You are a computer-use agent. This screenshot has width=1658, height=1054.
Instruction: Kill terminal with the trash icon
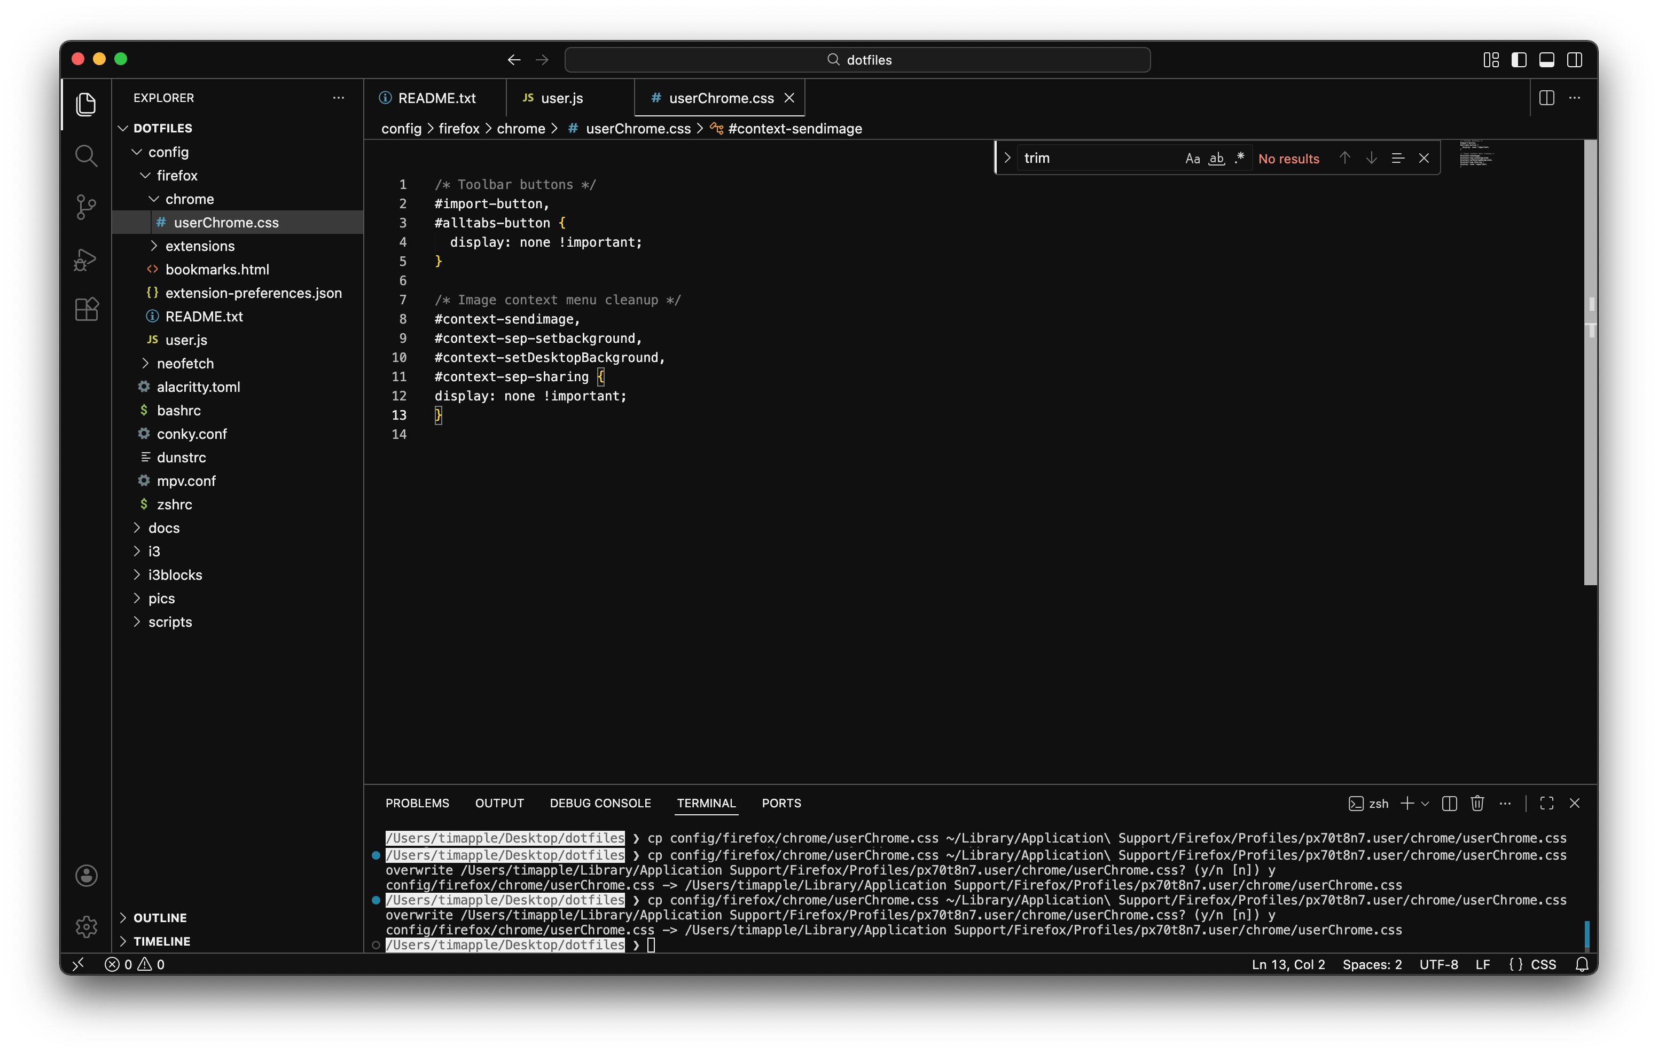(x=1477, y=804)
